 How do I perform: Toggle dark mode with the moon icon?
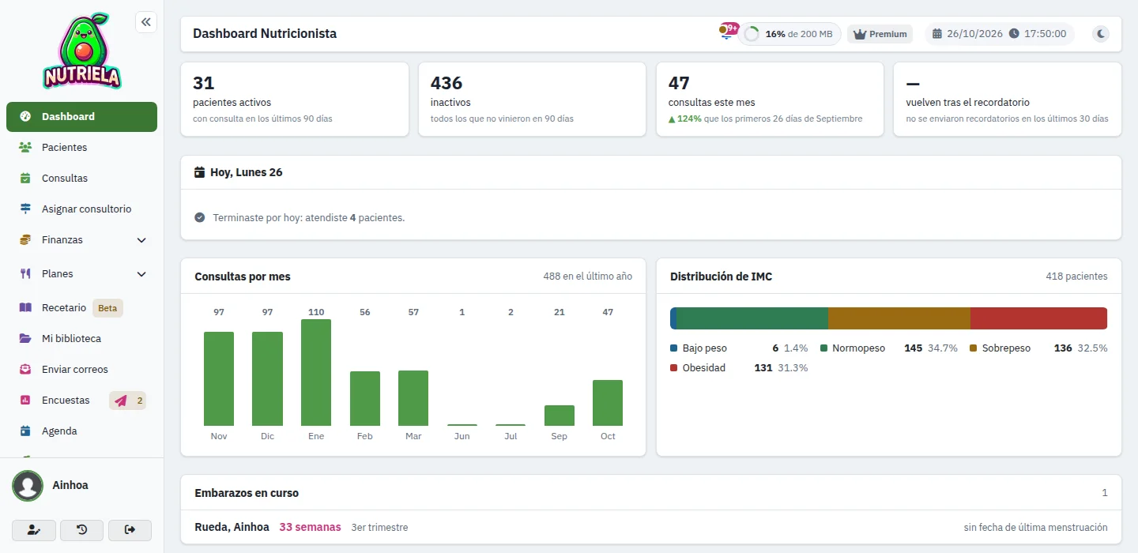pyautogui.click(x=1101, y=34)
